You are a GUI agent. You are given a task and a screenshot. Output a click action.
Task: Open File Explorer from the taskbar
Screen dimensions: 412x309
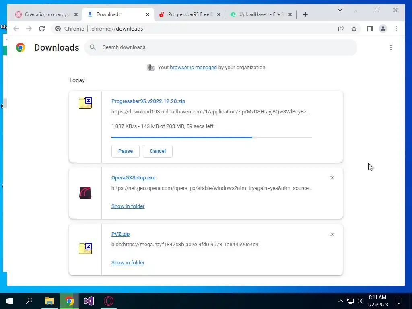tap(49, 301)
